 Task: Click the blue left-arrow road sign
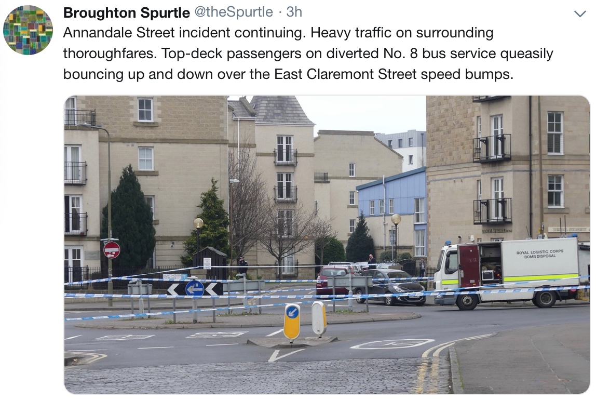click(x=195, y=289)
